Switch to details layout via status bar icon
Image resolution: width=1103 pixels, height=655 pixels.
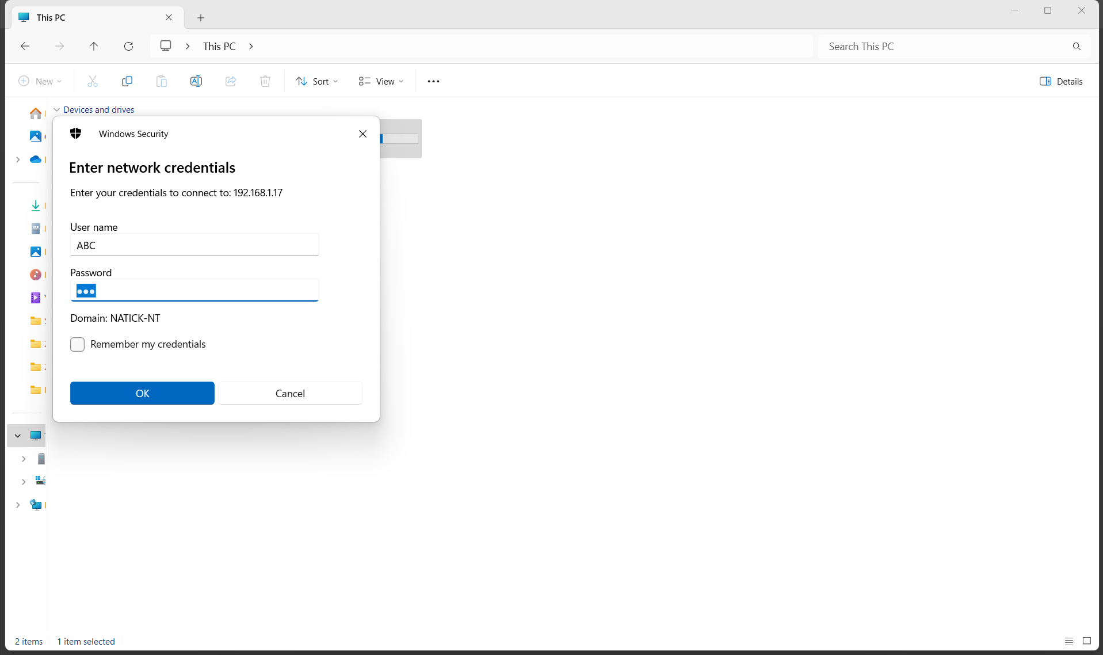tap(1086, 641)
